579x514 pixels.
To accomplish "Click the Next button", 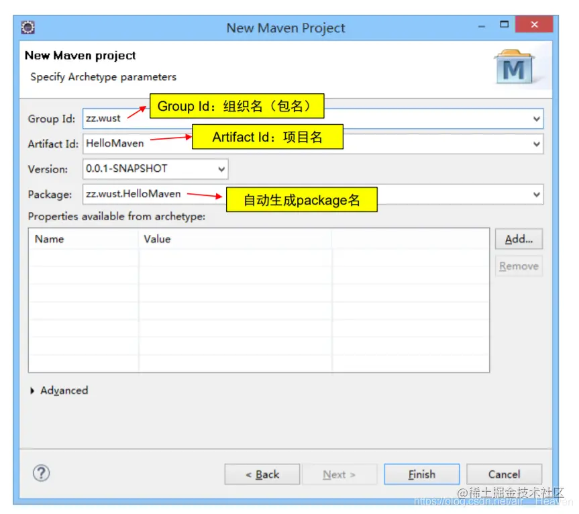I will (339, 474).
